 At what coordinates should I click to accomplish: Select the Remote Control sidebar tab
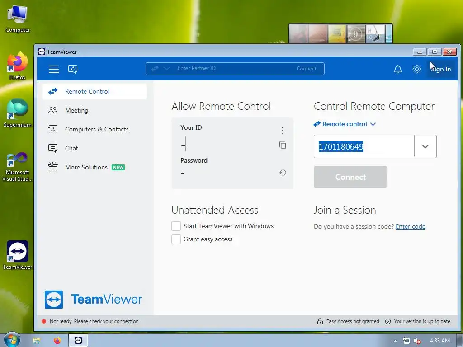click(x=94, y=91)
